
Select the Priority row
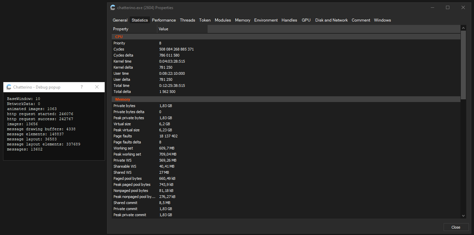[286, 43]
